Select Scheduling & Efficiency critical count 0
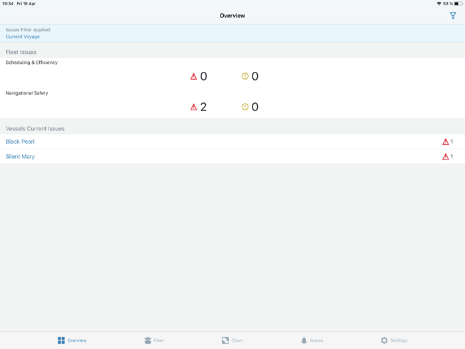The height and width of the screenshot is (349, 465). pos(203,76)
